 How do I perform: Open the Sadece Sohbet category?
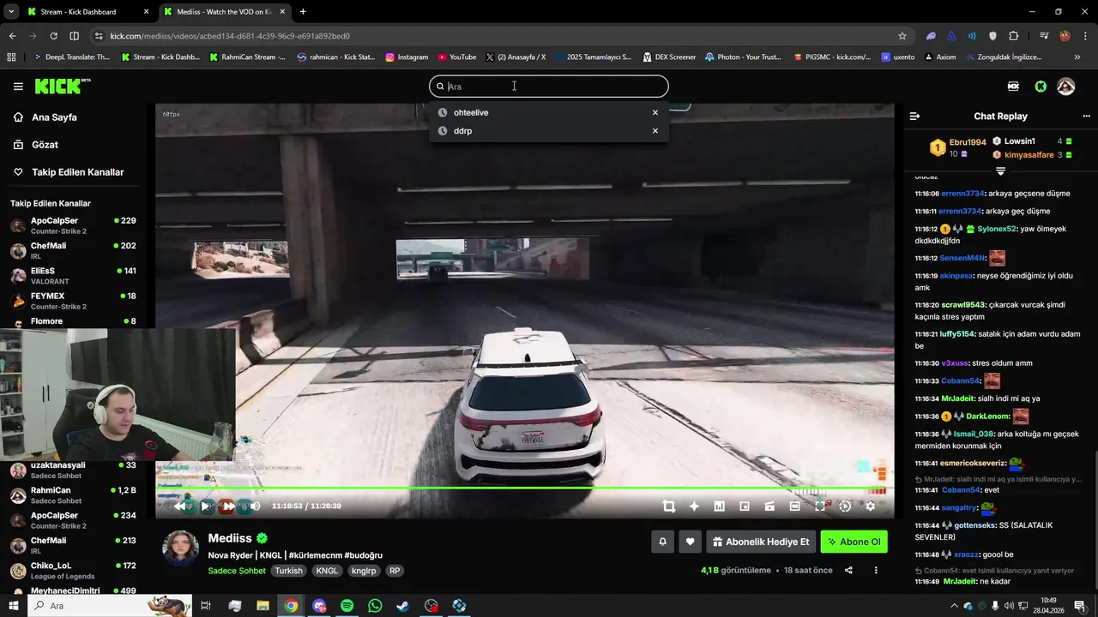pos(237,571)
